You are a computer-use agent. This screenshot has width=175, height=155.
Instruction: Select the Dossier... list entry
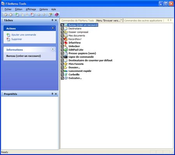(74, 68)
